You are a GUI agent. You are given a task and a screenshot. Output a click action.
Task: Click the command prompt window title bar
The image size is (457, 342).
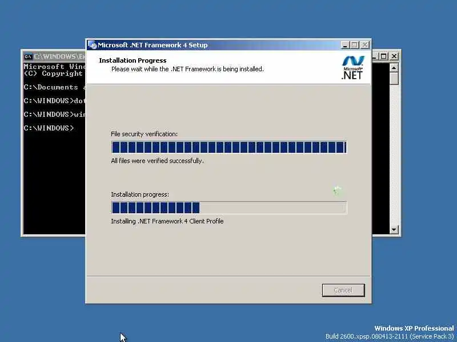(54, 56)
